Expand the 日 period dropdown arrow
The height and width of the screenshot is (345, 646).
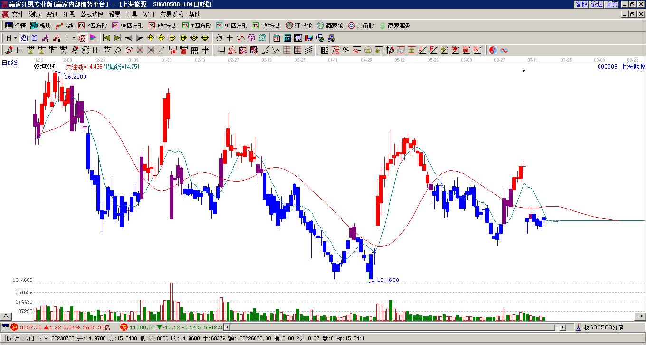click(x=15, y=38)
